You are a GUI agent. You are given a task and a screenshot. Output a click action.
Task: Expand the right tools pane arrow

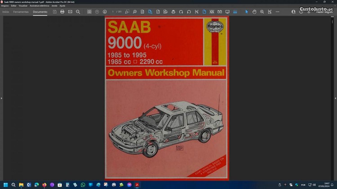[335, 98]
